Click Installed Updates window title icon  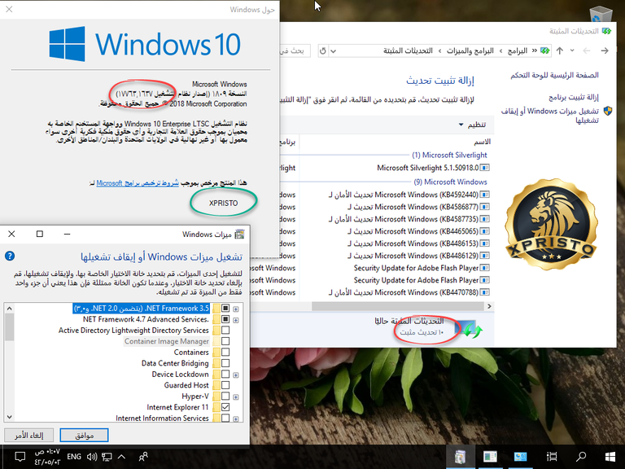(606, 31)
